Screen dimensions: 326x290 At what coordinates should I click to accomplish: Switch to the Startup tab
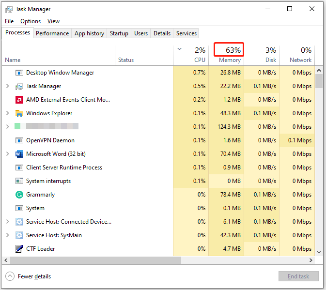click(119, 33)
